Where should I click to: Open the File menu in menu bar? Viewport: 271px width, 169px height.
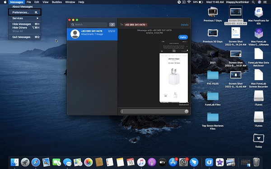[x=29, y=2]
